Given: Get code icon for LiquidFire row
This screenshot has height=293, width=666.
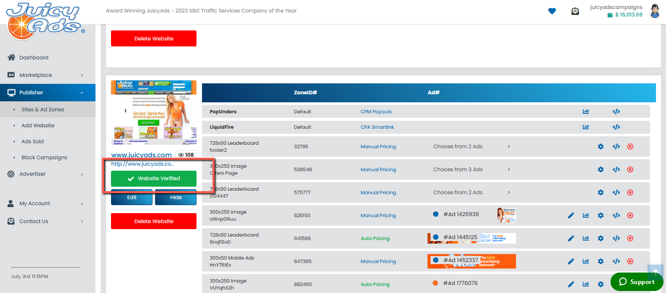Looking at the screenshot, I should pyautogui.click(x=616, y=127).
